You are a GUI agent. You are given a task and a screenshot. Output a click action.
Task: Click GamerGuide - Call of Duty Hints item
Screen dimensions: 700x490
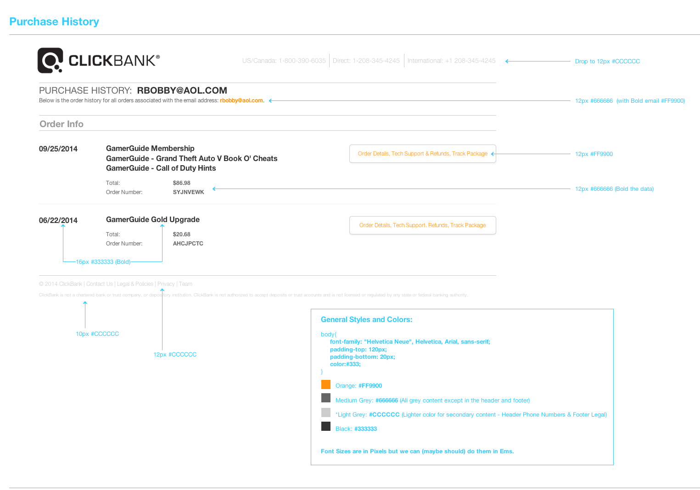(161, 168)
